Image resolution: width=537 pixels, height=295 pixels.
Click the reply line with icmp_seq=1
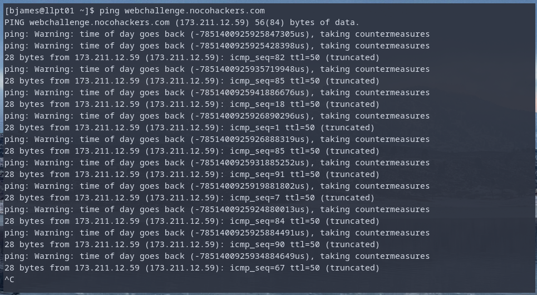(x=189, y=127)
